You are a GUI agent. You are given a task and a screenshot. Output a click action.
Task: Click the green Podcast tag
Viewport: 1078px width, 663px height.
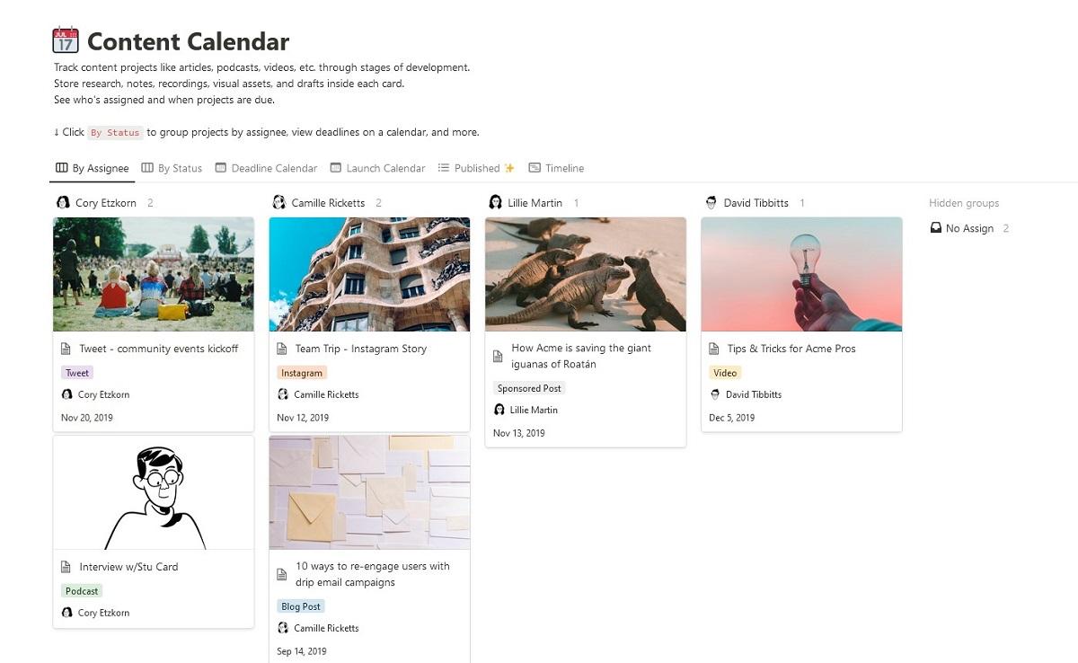coord(82,591)
